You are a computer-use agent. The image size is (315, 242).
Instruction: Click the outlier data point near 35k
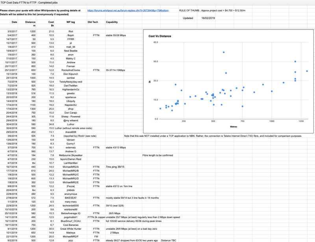click(x=224, y=52)
